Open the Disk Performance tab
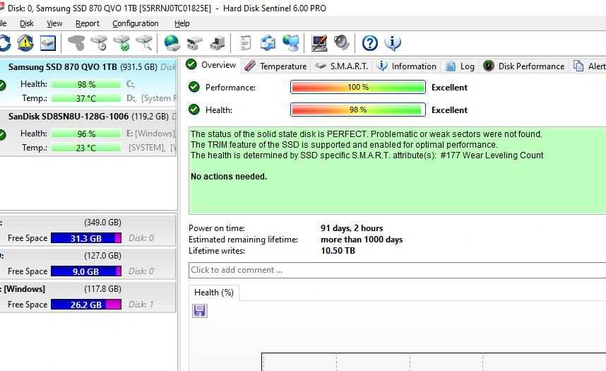The height and width of the screenshot is (371, 606). [523, 66]
